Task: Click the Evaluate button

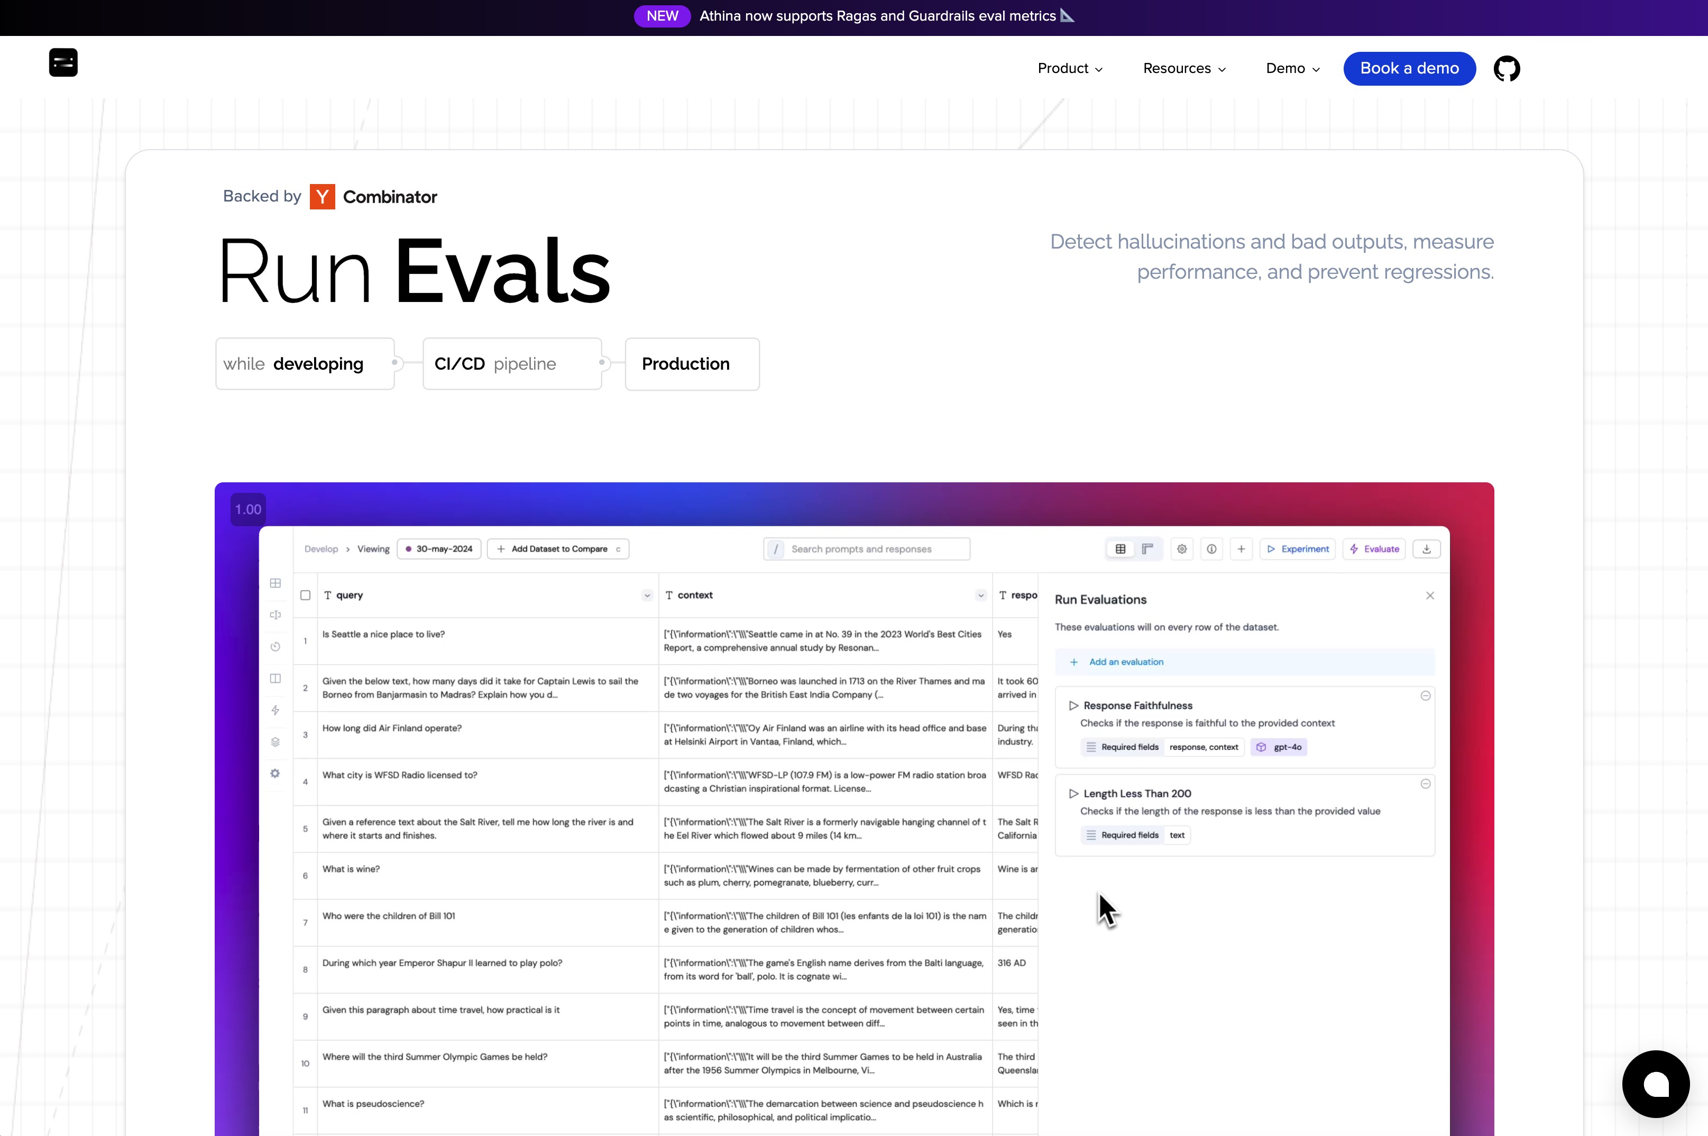Action: tap(1374, 549)
